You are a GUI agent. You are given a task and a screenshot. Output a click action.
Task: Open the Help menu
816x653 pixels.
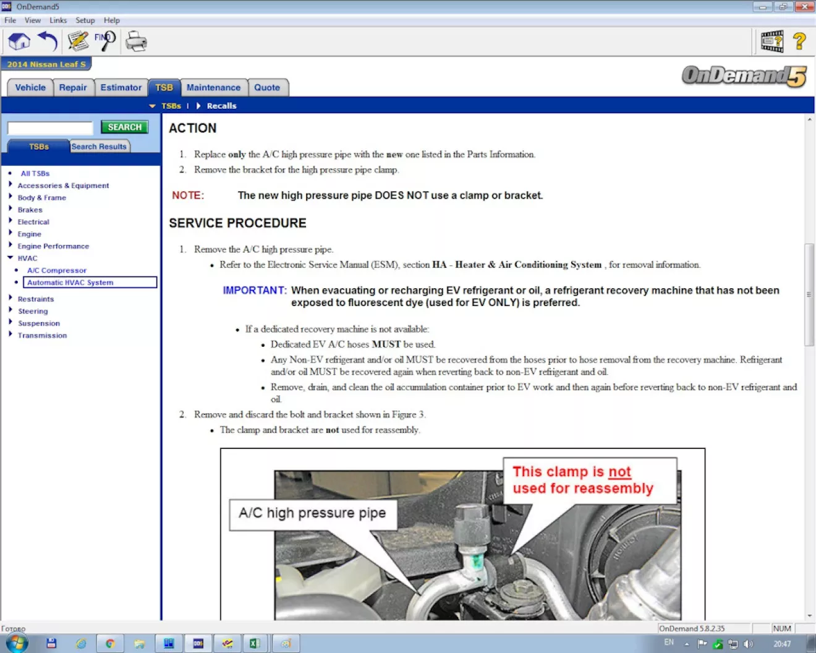pyautogui.click(x=112, y=20)
